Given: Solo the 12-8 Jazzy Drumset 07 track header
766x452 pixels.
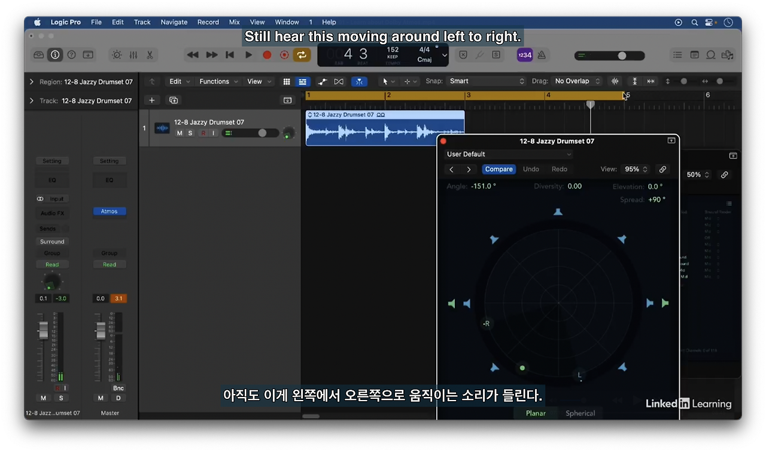Looking at the screenshot, I should [x=190, y=133].
